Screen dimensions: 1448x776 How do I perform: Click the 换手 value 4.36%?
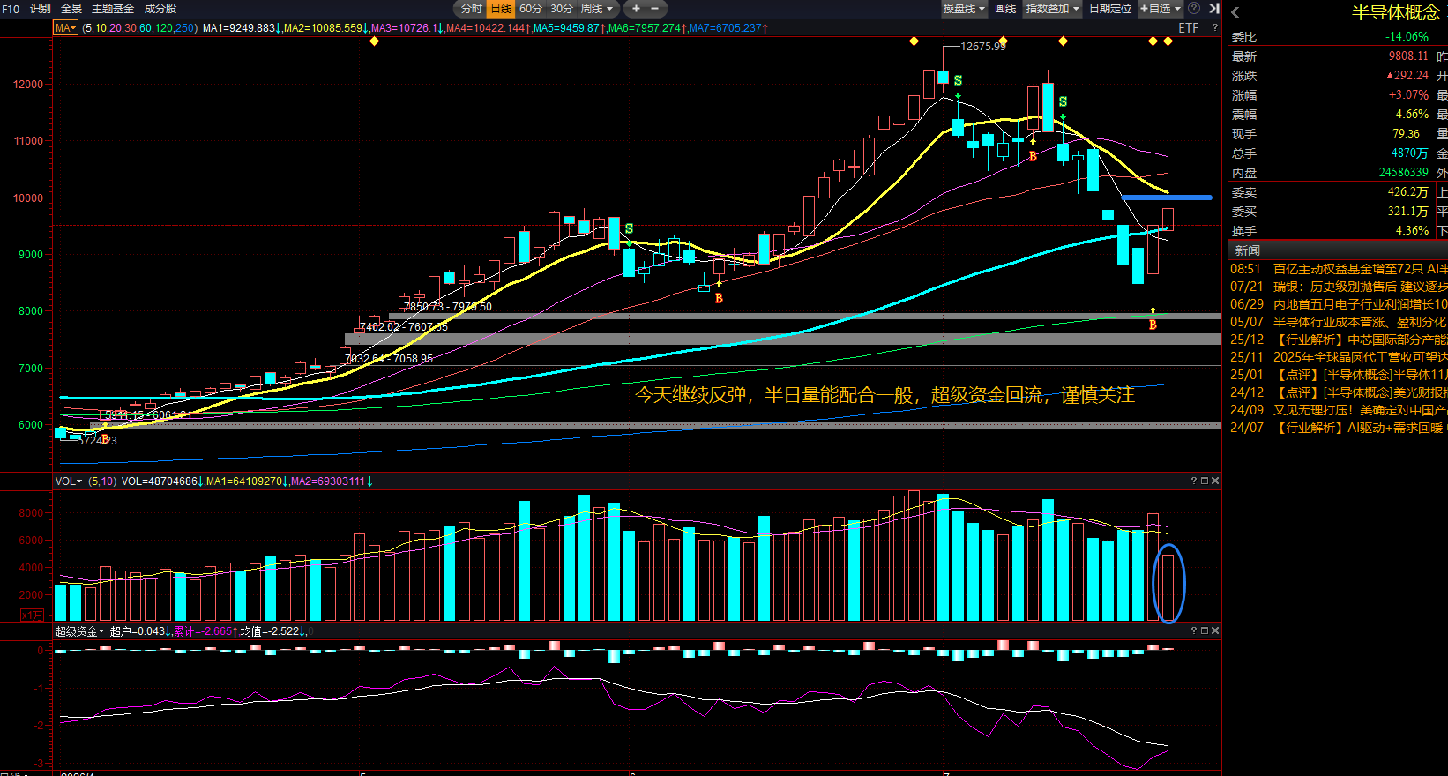tap(1412, 230)
